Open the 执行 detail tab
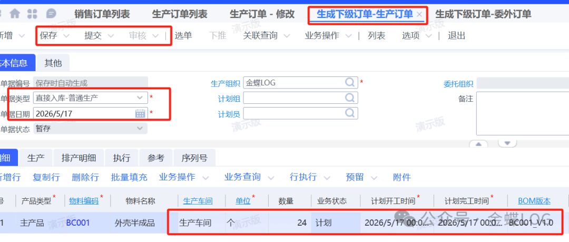The height and width of the screenshot is (242, 569). pos(122,158)
